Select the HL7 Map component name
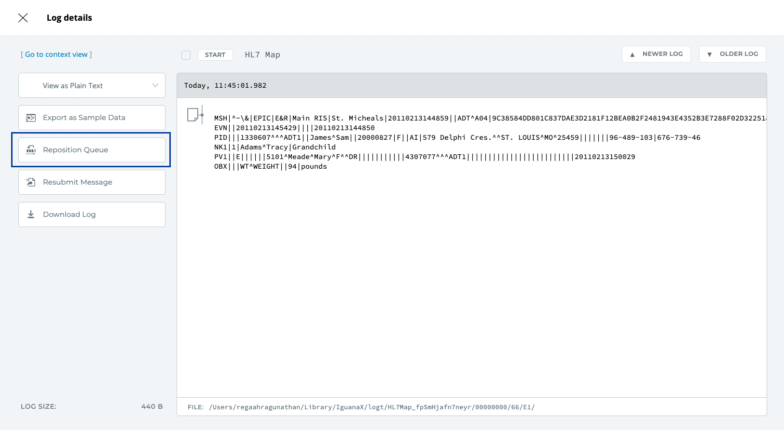Screen dimensions: 784x430 point(262,55)
